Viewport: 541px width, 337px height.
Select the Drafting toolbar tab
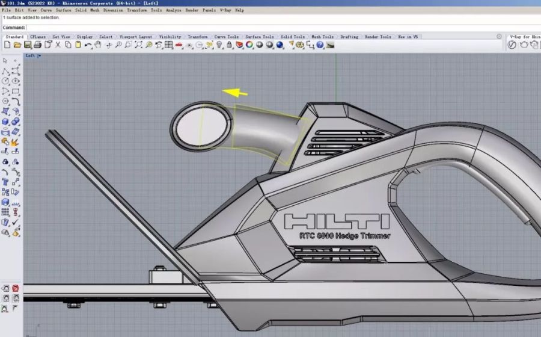pyautogui.click(x=349, y=37)
